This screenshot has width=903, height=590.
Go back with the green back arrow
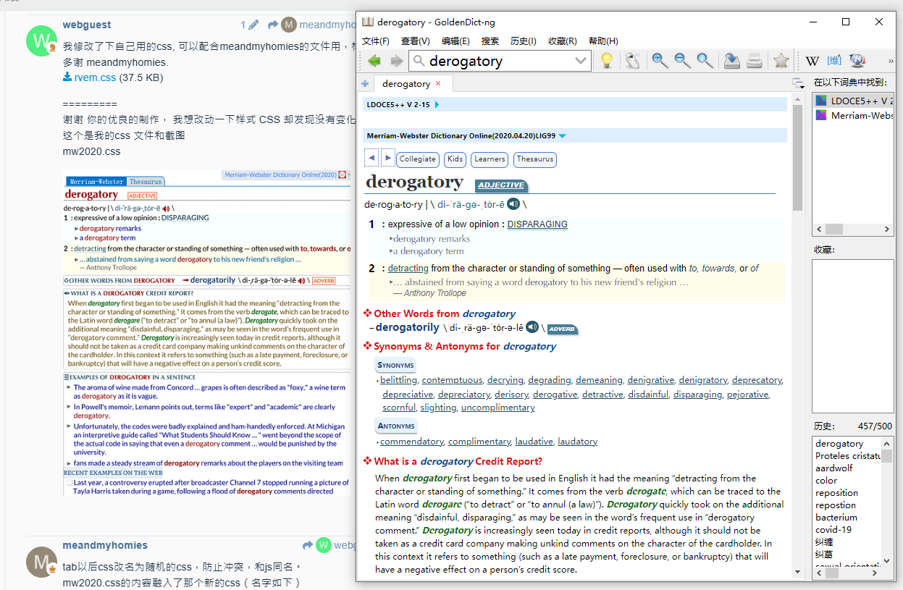point(374,61)
